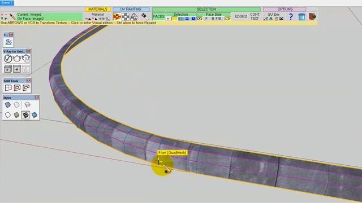Screen dimensions: 362x203
Task: Toggle the FACES selection button
Action: [x=158, y=16]
